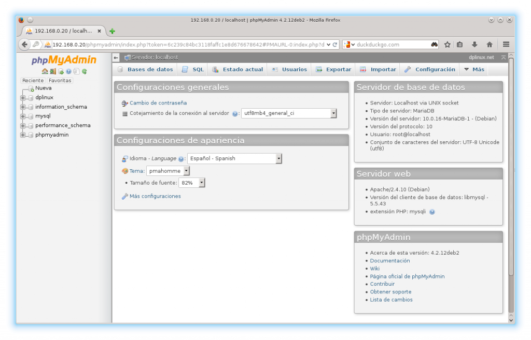Follow the Documentación link in the phpMyAdmin panel

coord(390,260)
